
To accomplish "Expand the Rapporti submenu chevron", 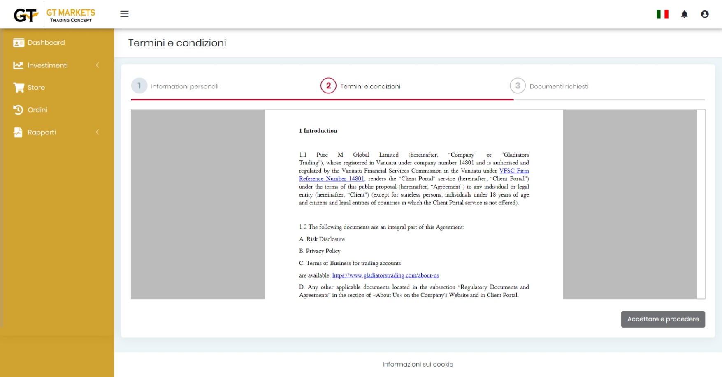I will (x=97, y=132).
